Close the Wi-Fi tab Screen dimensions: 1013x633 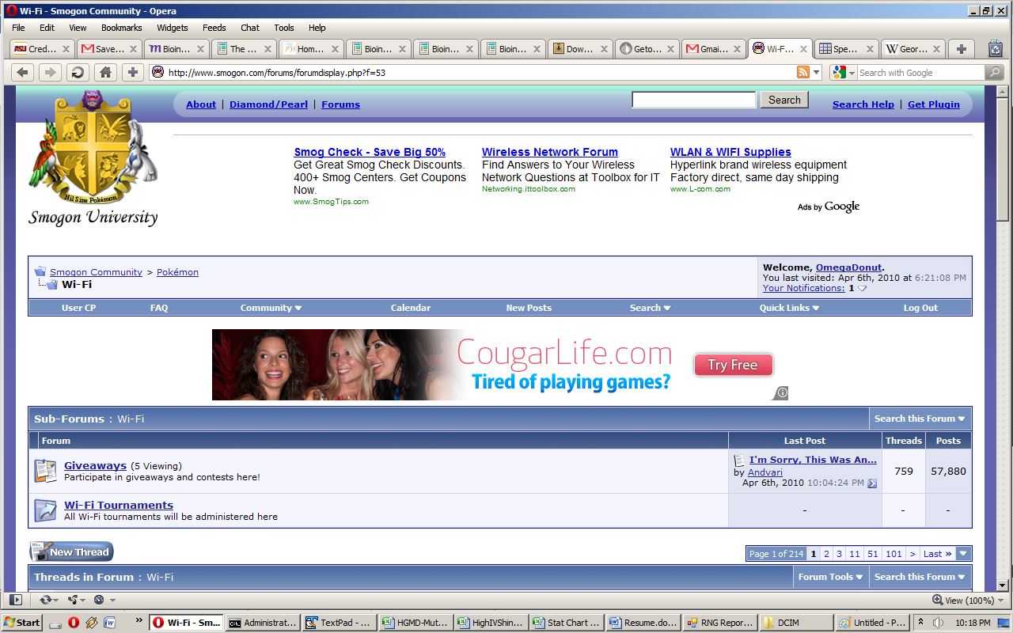pyautogui.click(x=805, y=49)
